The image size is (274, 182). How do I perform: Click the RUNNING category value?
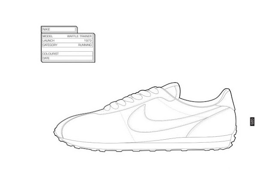85,45
